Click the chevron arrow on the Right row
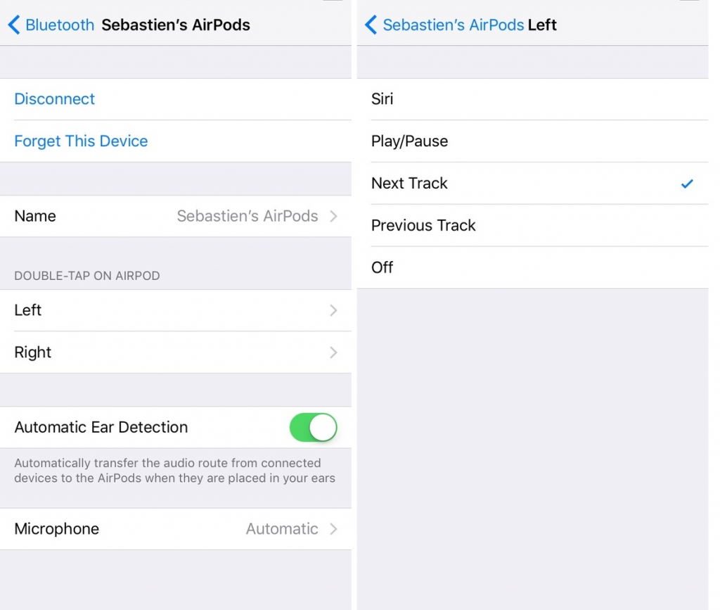This screenshot has height=610, width=720. 334,352
